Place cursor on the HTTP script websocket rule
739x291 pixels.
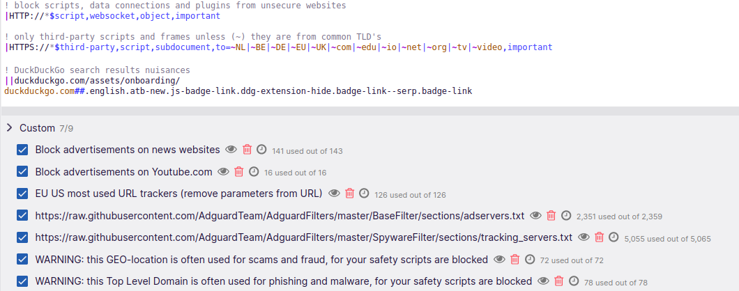click(x=112, y=15)
